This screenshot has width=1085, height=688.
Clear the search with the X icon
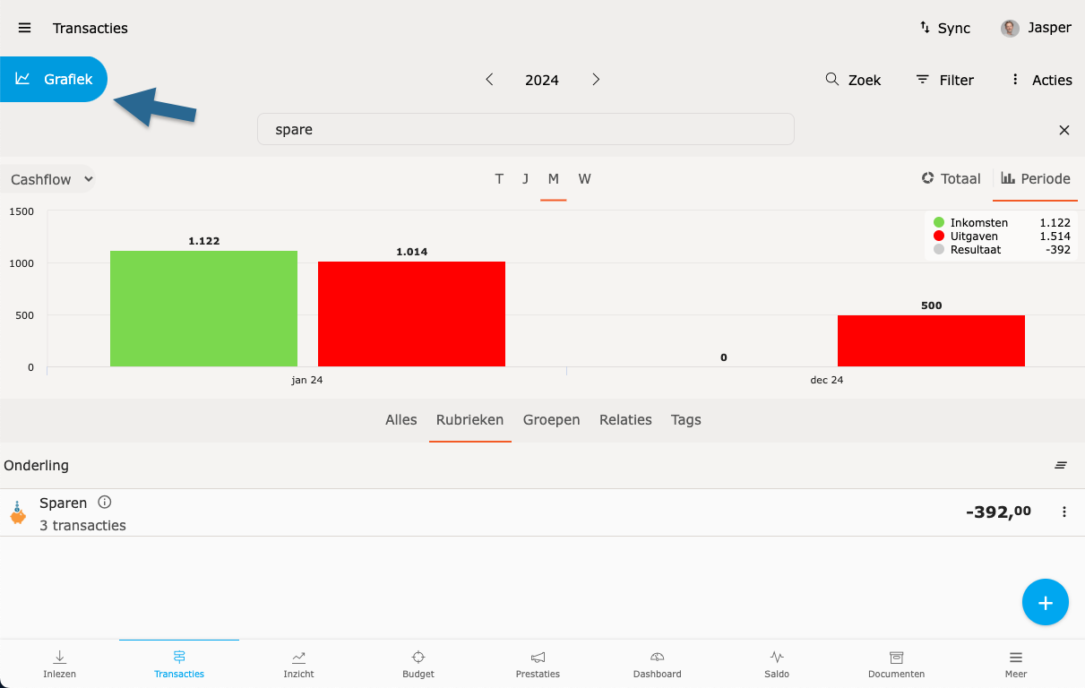point(1064,130)
